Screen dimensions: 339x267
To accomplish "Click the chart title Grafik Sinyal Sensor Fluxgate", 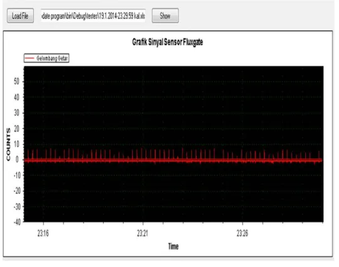I will click(168, 42).
